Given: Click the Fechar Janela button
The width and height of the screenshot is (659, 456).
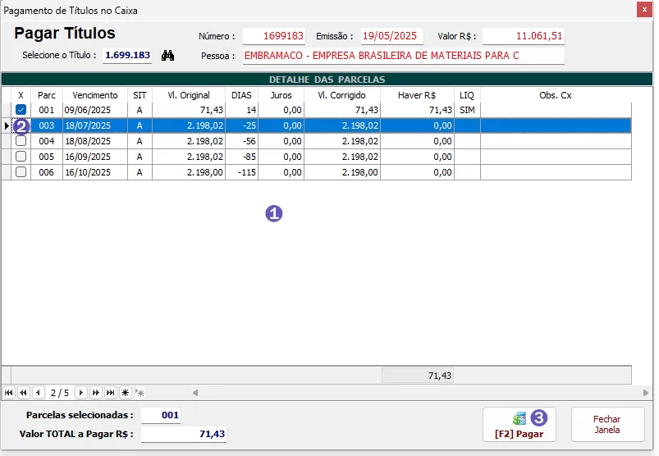Looking at the screenshot, I should pos(607,425).
